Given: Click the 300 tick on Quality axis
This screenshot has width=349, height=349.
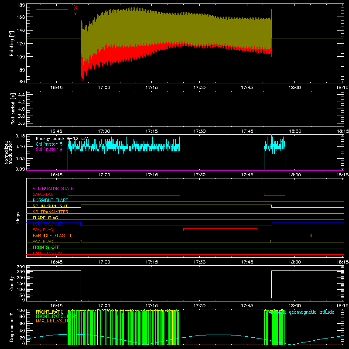Looking at the screenshot, I should 21,267.
